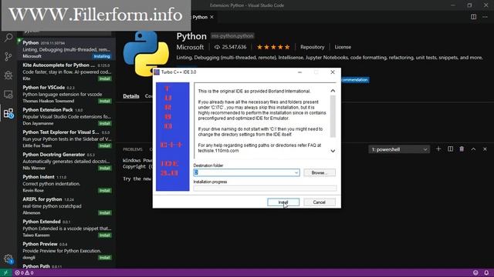Click the Installing badge on Python extension
494x277 pixels.
pyautogui.click(x=102, y=56)
